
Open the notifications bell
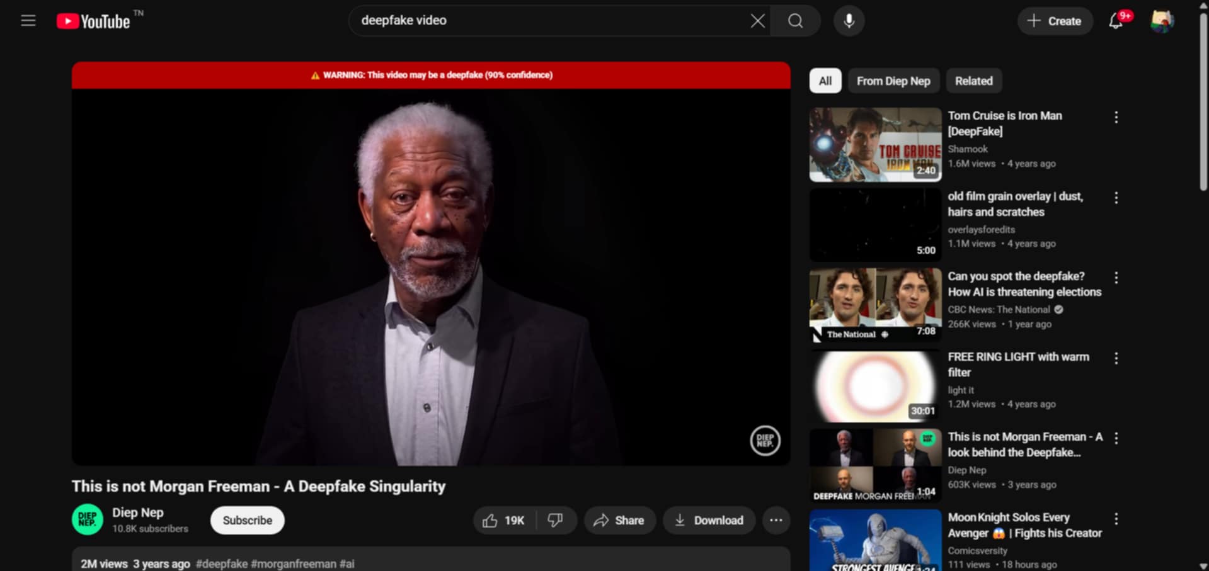pos(1116,21)
